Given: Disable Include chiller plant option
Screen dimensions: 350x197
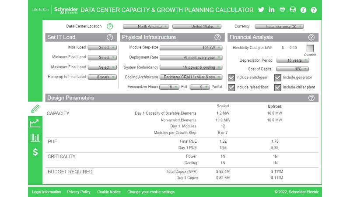Looking at the screenshot, I should 278,87.
